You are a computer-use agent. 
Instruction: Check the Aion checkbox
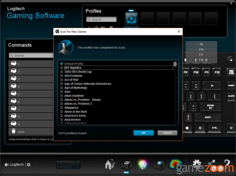coord(62,92)
